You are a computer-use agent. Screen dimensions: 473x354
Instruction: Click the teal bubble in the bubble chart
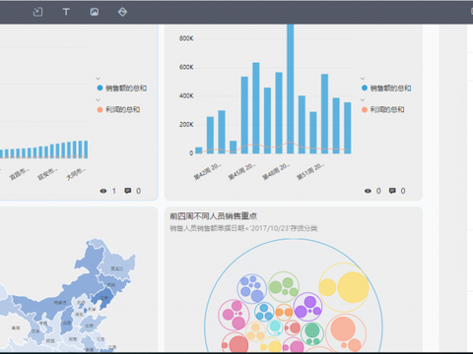[275, 326]
